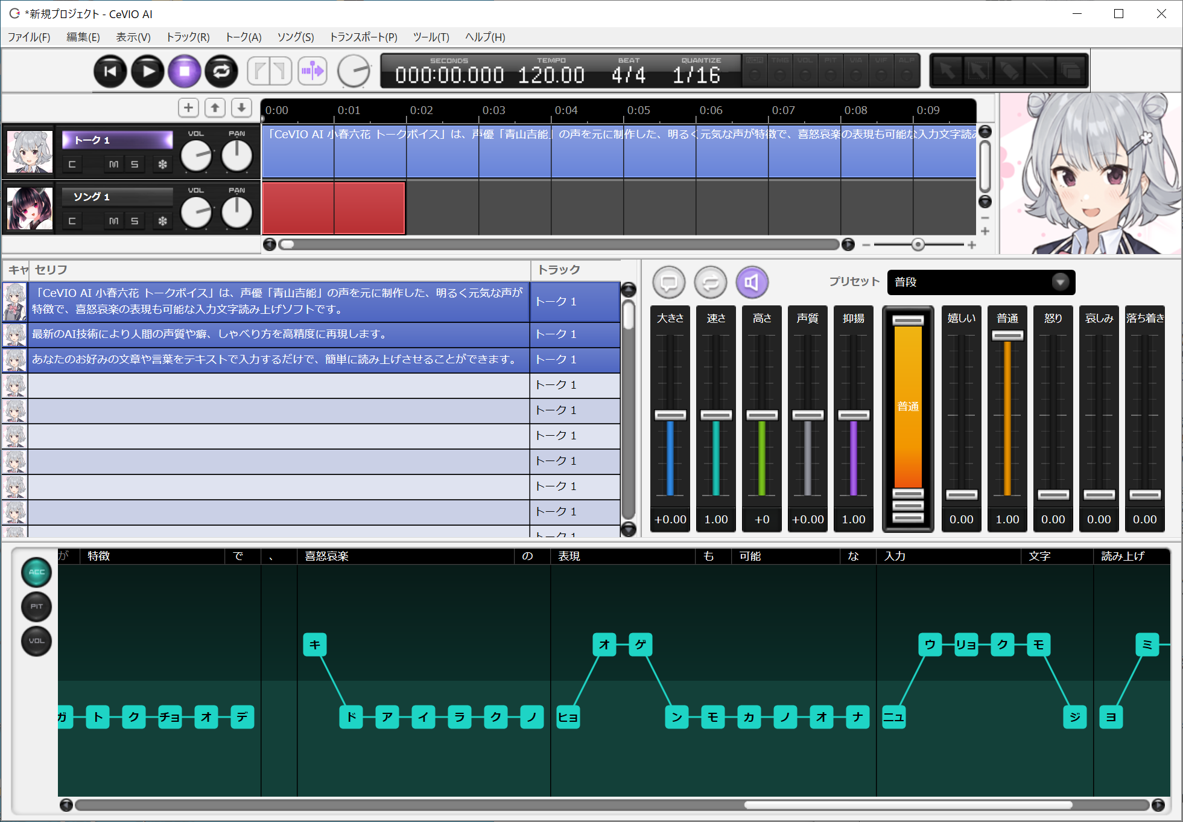Toggle solo on トーク 1 track
This screenshot has width=1183, height=822.
(x=135, y=164)
